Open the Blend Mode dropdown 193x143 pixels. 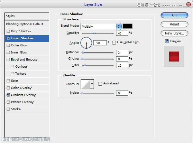pyautogui.click(x=101, y=26)
